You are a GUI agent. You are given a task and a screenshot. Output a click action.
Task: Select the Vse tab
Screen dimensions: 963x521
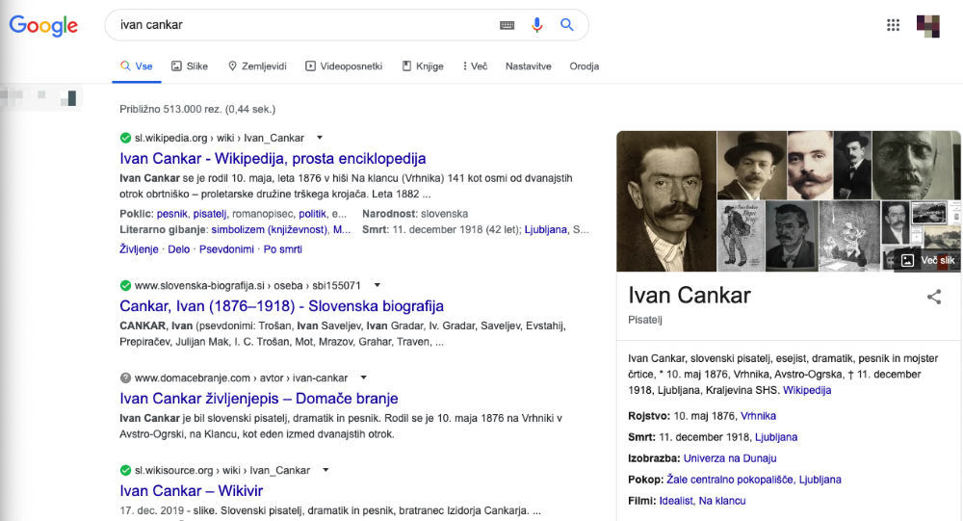click(137, 66)
